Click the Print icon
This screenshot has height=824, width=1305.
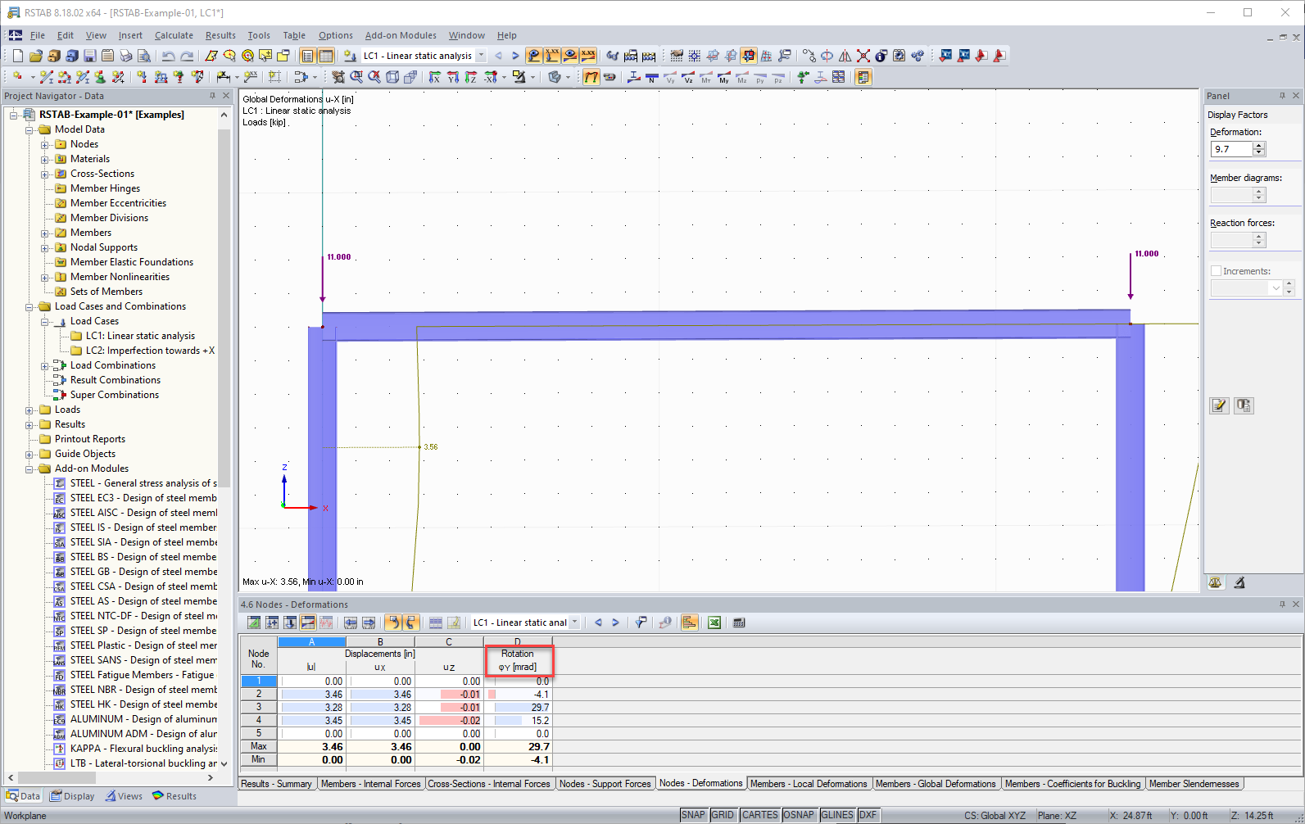tap(125, 56)
